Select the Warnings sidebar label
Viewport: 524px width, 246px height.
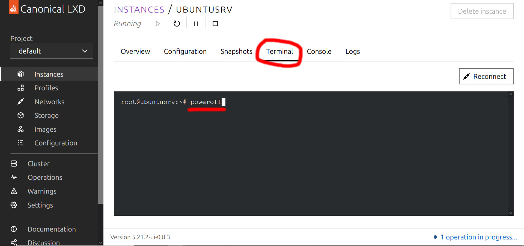point(42,191)
